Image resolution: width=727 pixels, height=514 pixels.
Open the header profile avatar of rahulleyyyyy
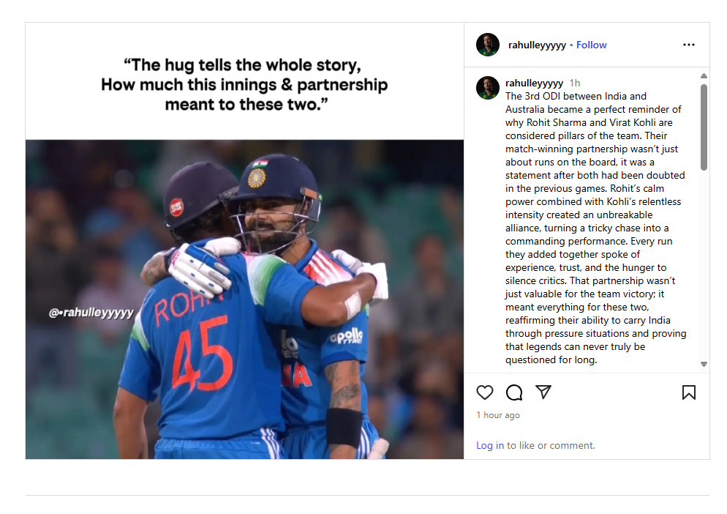488,45
